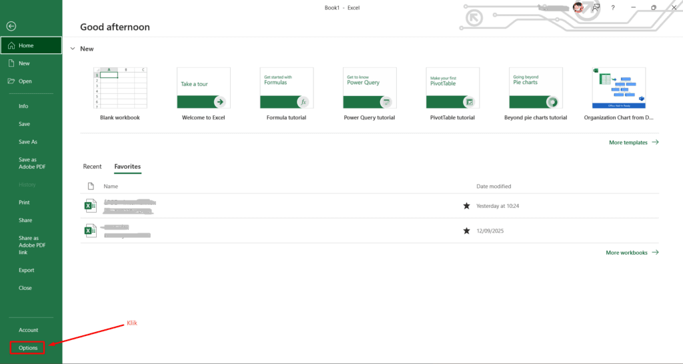The height and width of the screenshot is (364, 683).
Task: Collapse the New section chevron
Action: tap(72, 49)
